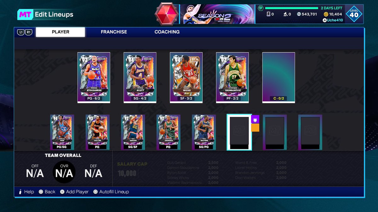Click the L1 bumper icon
This screenshot has height=212, width=378.
point(21,32)
